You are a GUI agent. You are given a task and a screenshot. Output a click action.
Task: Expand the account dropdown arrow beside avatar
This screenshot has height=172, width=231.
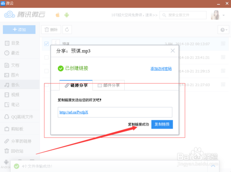[224, 15]
